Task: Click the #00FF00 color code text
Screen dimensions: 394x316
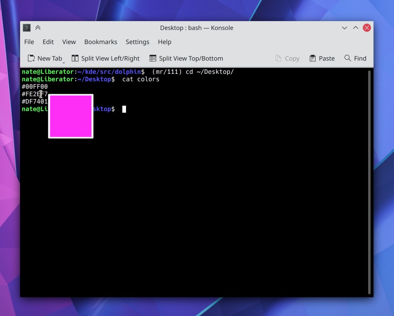Action: point(35,87)
